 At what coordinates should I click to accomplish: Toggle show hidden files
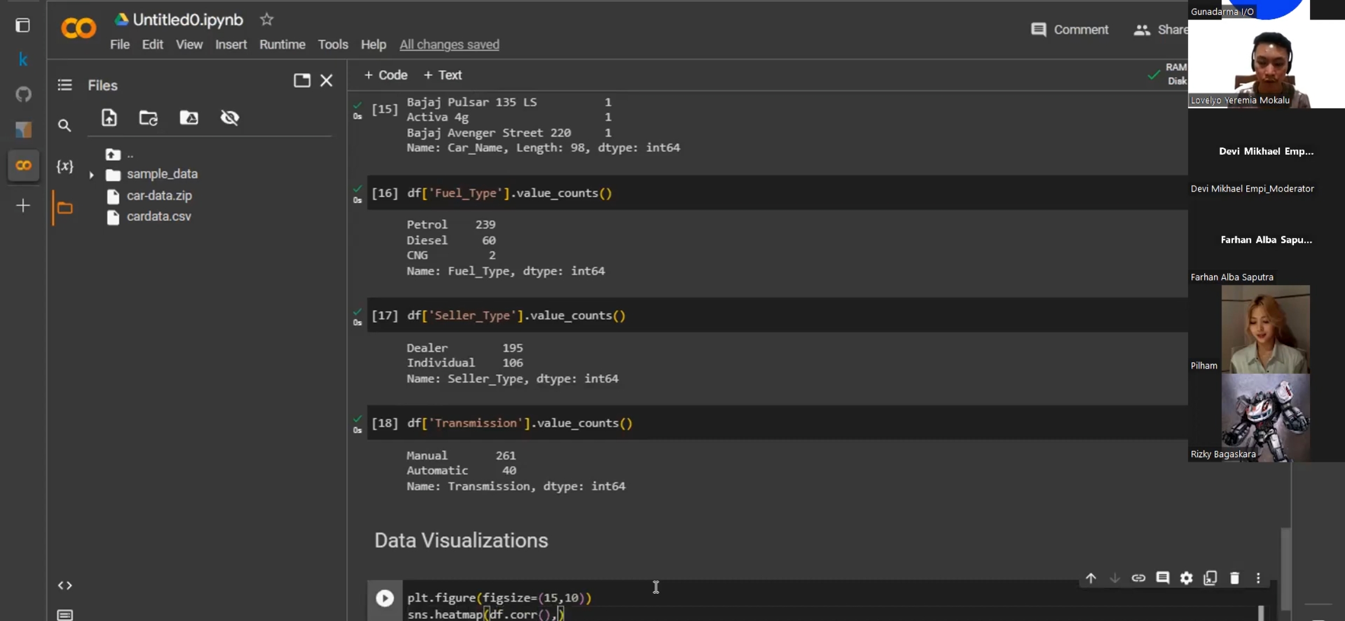pos(230,118)
